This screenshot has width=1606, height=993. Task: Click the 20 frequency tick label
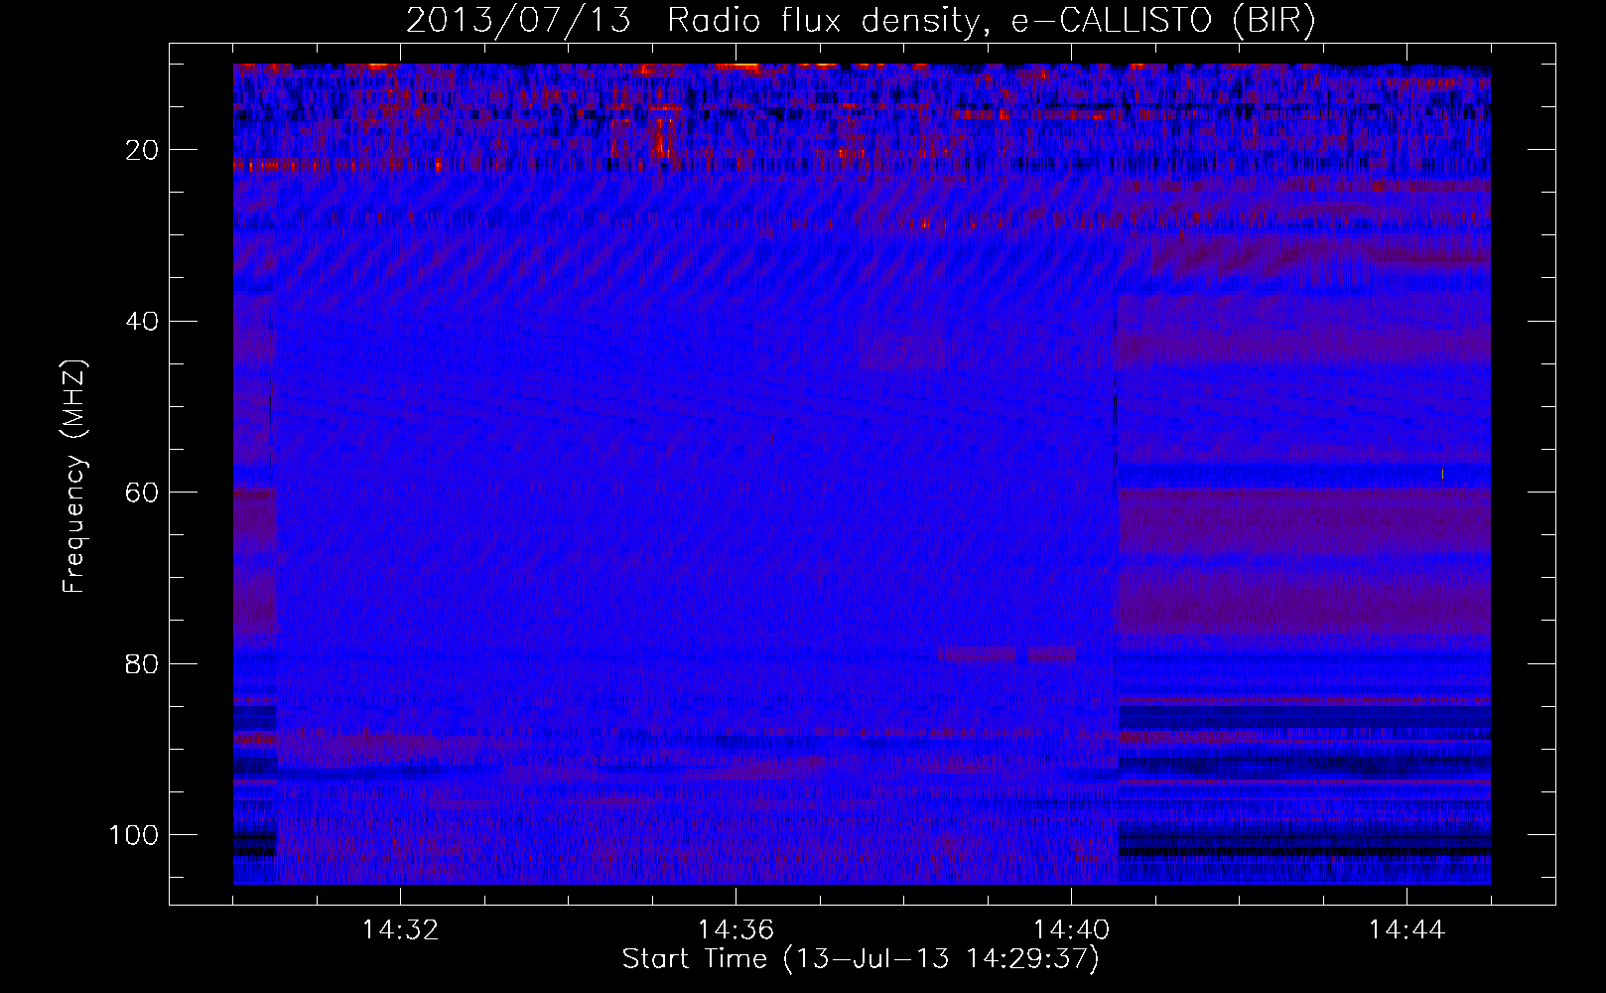click(143, 150)
